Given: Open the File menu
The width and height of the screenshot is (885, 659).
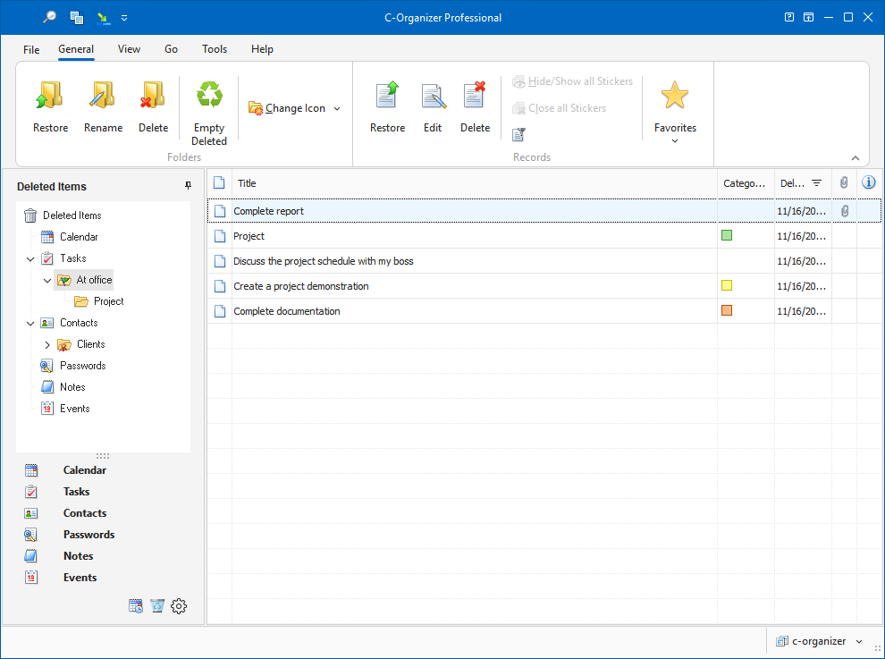Looking at the screenshot, I should coord(31,49).
